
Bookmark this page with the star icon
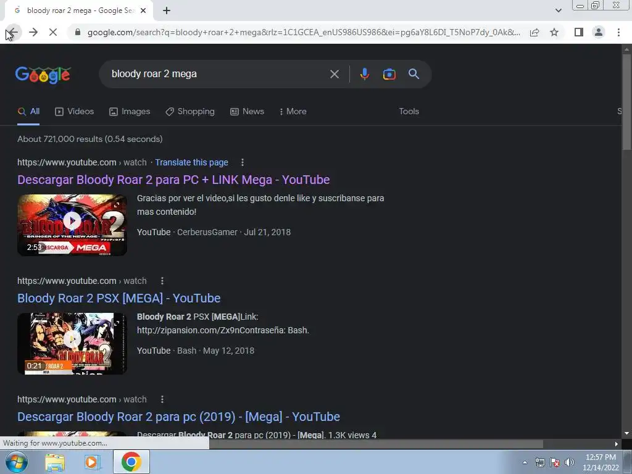554,32
